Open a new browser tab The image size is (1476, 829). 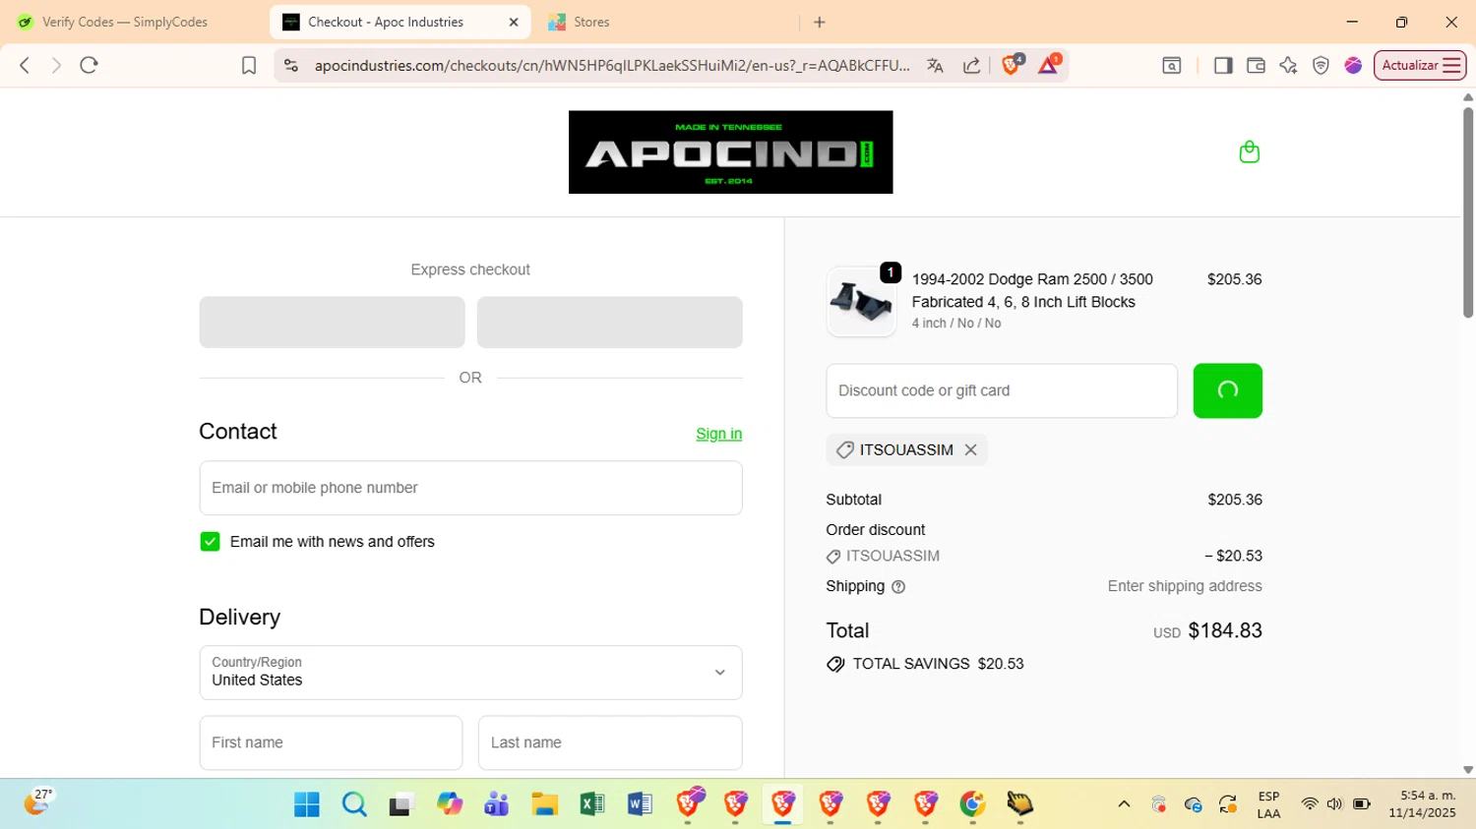[x=820, y=22]
